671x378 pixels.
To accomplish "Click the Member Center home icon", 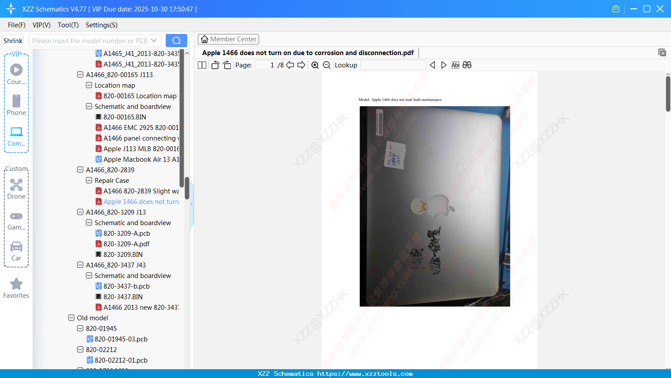I will click(204, 39).
